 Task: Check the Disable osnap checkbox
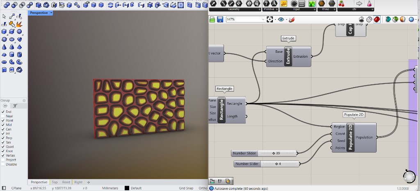tap(3, 164)
